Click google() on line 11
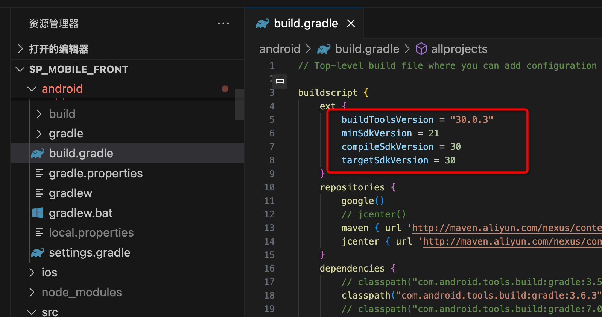Screen dimensions: 602x317 tap(363, 201)
